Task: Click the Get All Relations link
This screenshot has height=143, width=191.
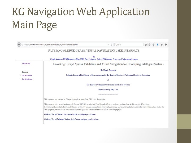Action: tap(27, 79)
